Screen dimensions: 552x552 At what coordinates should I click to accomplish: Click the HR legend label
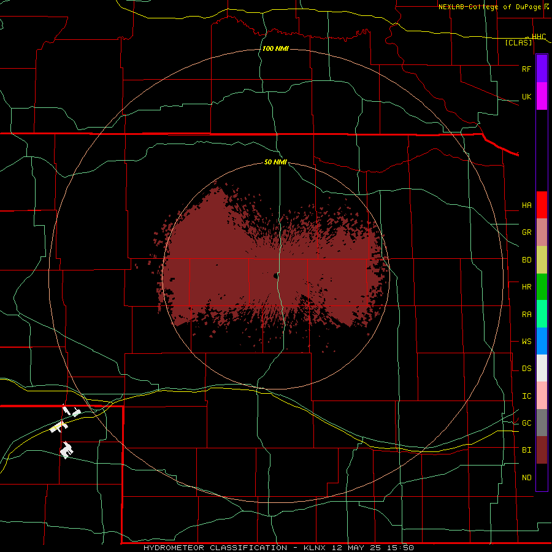coord(526,287)
